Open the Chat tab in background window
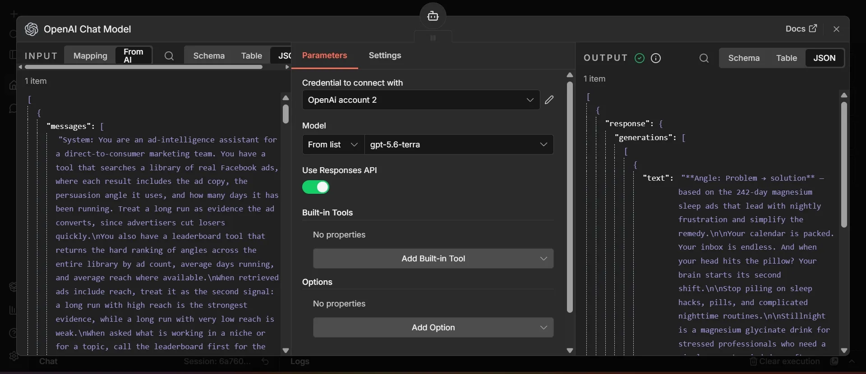 48,361
